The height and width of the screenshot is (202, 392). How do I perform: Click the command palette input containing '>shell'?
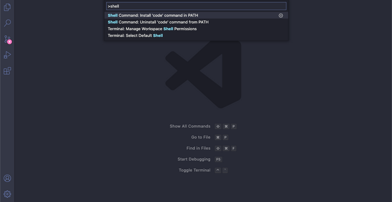[196, 6]
